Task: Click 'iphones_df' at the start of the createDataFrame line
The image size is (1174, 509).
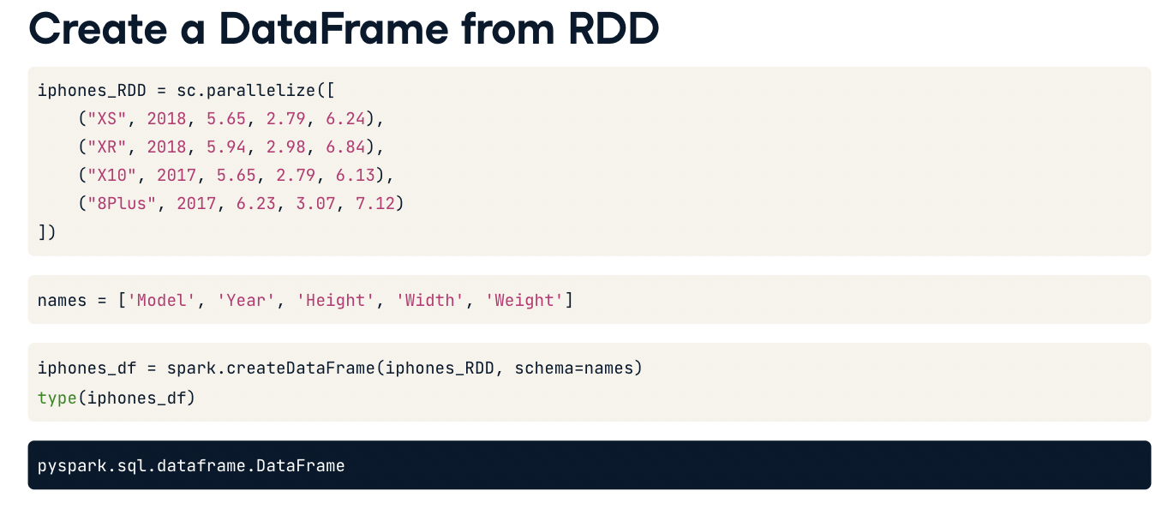Action: click(87, 368)
